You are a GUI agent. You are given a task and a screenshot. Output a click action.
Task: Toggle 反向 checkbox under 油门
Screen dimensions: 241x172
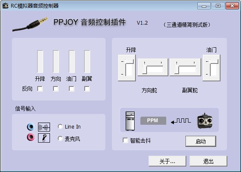coord(71,89)
